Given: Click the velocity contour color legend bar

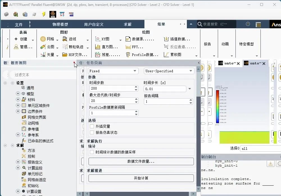Looking at the screenshot, I should click(x=218, y=106).
